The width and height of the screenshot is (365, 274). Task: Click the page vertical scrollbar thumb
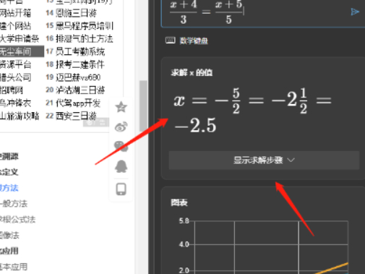coord(143,106)
